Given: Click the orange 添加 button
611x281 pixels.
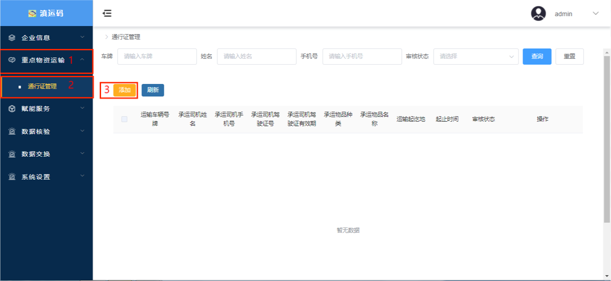Looking at the screenshot, I should [124, 90].
